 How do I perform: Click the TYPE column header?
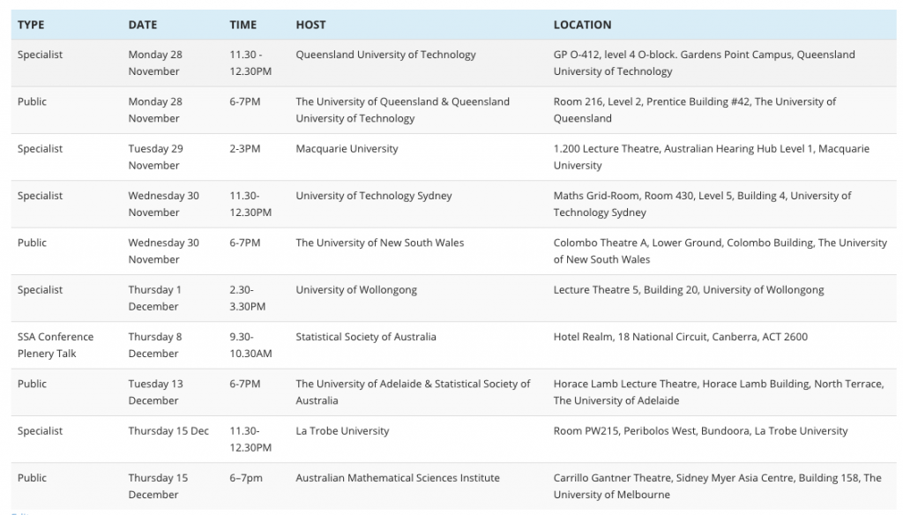(31, 25)
